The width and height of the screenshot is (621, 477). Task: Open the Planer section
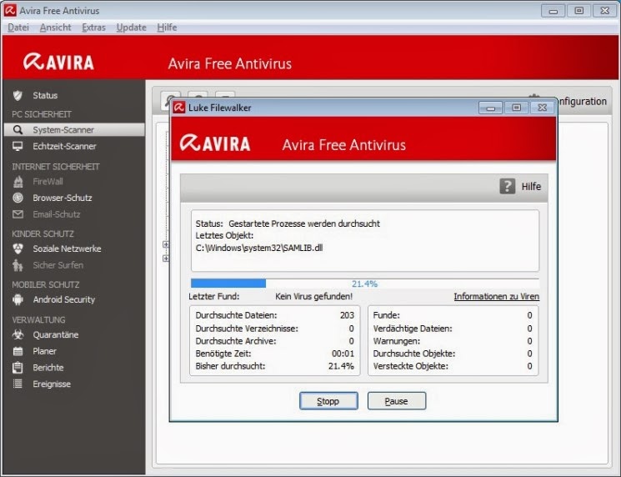[x=44, y=351]
